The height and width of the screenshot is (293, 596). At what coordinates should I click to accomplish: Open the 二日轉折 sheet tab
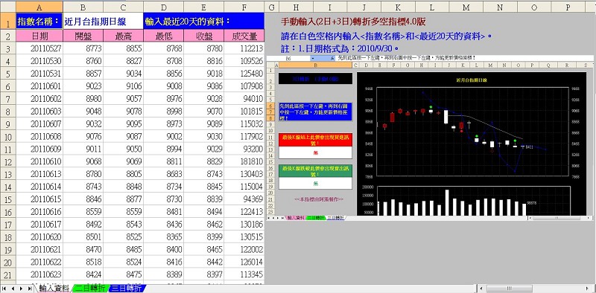point(90,289)
